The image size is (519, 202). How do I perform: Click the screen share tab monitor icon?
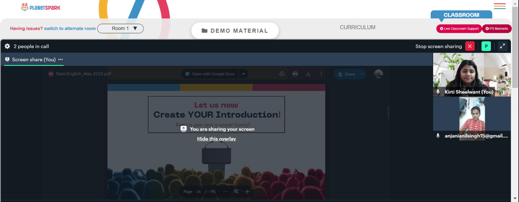[x=7, y=60]
